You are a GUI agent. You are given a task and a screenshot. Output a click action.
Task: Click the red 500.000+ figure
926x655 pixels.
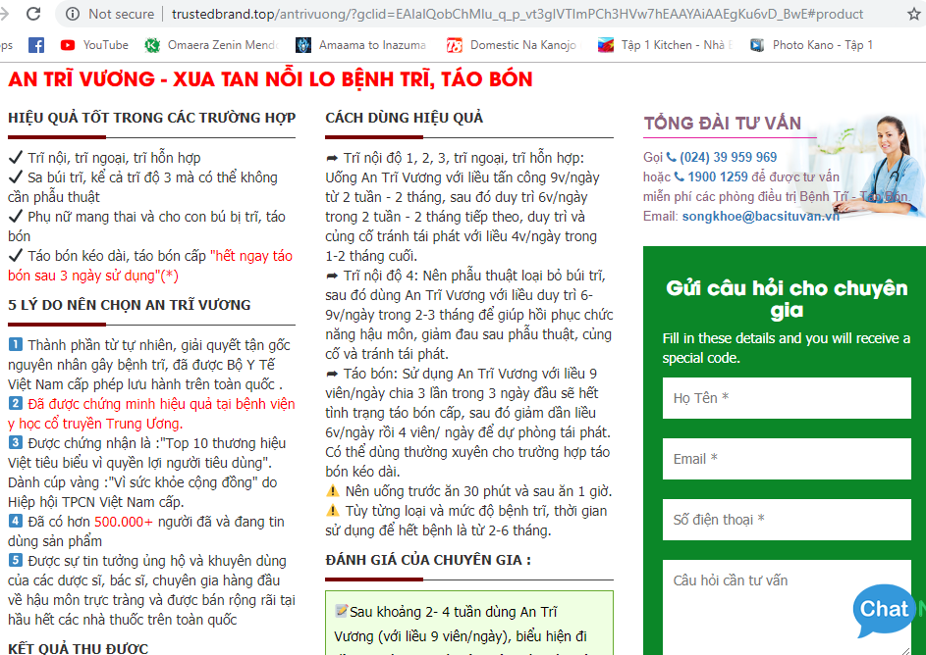tap(124, 522)
